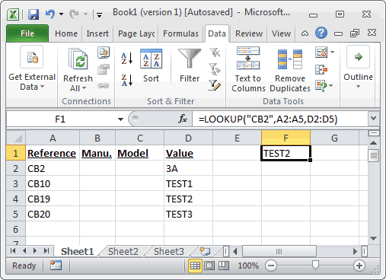Open the Sort dialog button
Viewport: 386px width, 280px height.
tap(151, 66)
